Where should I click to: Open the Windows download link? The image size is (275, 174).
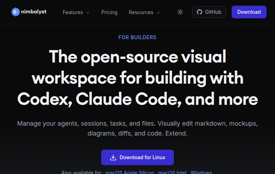[201, 172]
